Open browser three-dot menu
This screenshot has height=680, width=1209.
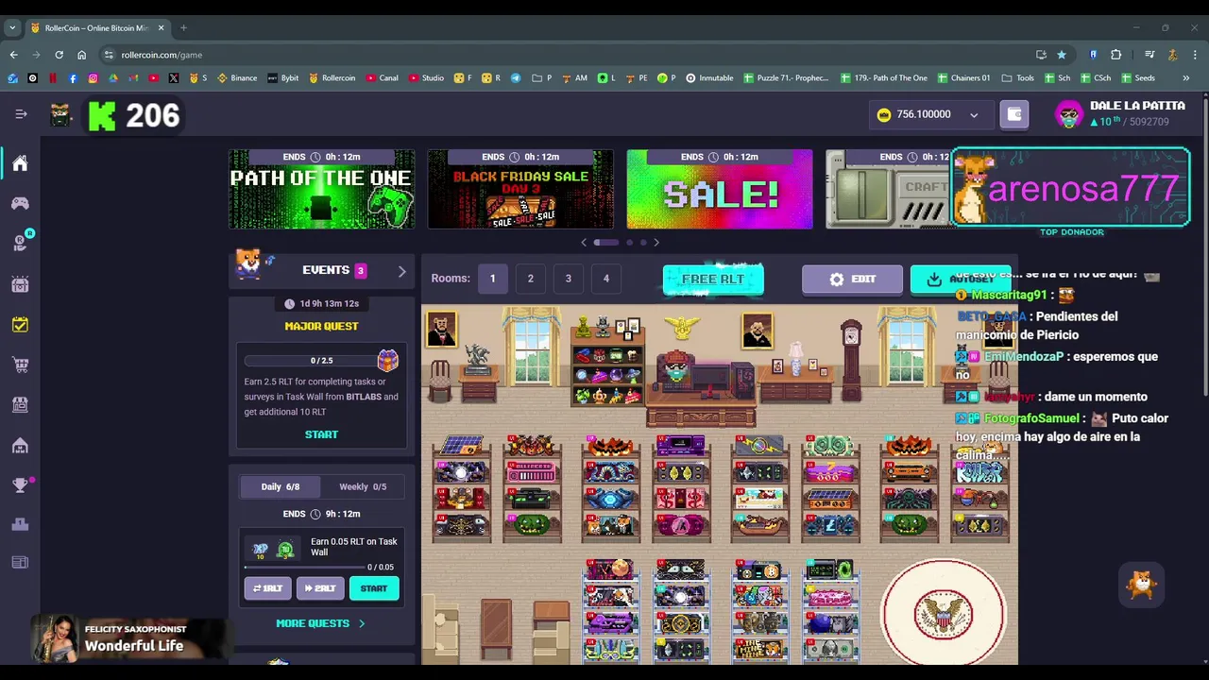point(1195,55)
